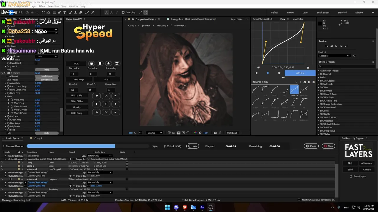
Task: Select the Rotation tool
Action: click(43, 12)
